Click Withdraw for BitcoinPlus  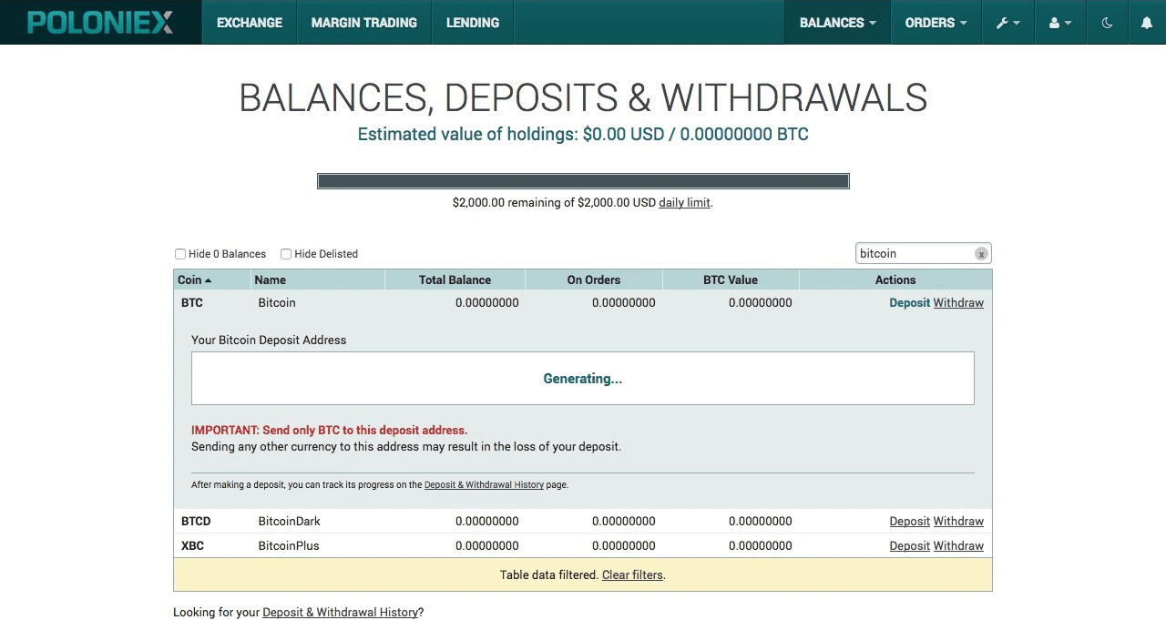pos(958,545)
